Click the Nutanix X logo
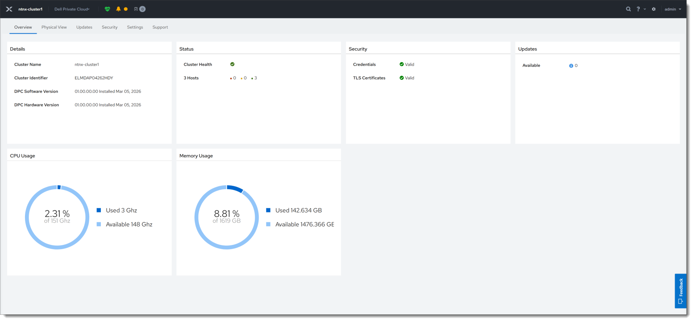 (x=9, y=9)
